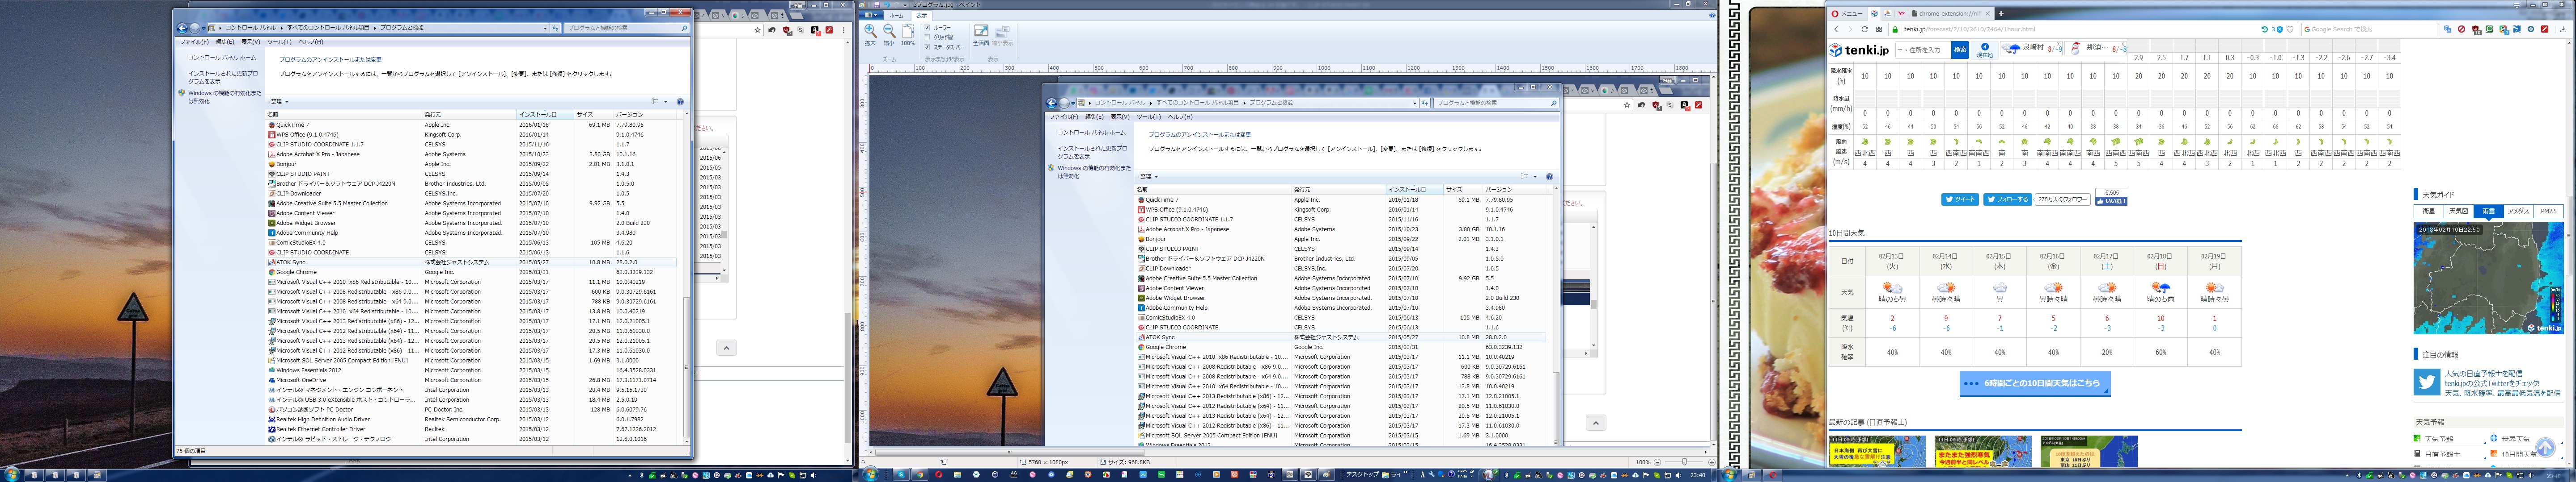Click the browser's downloads arrow icon
Viewport: 2576px width, 482px height.
point(2564,29)
